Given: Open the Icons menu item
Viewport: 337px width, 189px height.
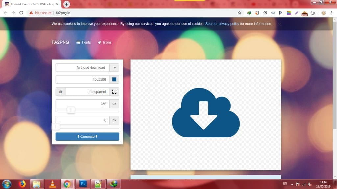Looking at the screenshot, I should [x=104, y=42].
